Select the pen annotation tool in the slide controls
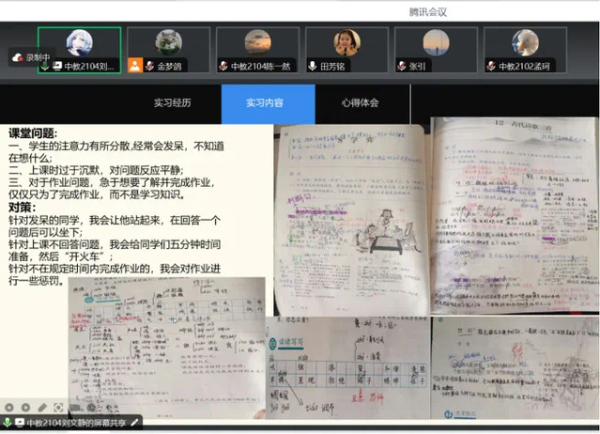The width and height of the screenshot is (600, 434). [41, 407]
